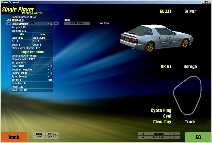The height and width of the screenshot is (143, 212).
Task: Click left arrow on Engine: Inline row
Action: pos(49,73)
